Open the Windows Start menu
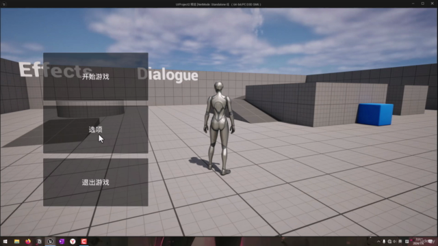The height and width of the screenshot is (246, 438). click(x=5, y=241)
